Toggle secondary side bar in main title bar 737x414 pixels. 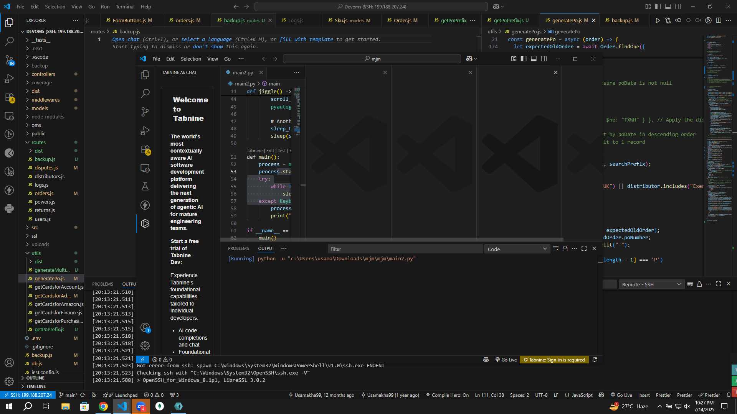point(678,7)
